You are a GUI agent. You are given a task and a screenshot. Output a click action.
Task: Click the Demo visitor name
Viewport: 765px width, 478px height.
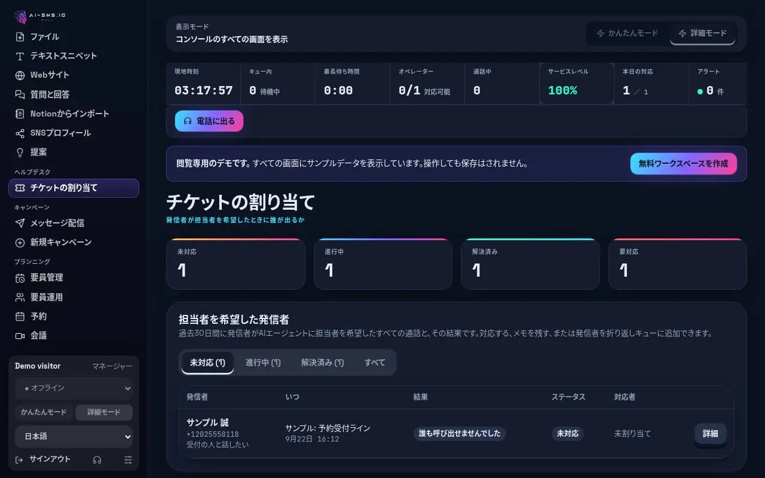pyautogui.click(x=38, y=366)
